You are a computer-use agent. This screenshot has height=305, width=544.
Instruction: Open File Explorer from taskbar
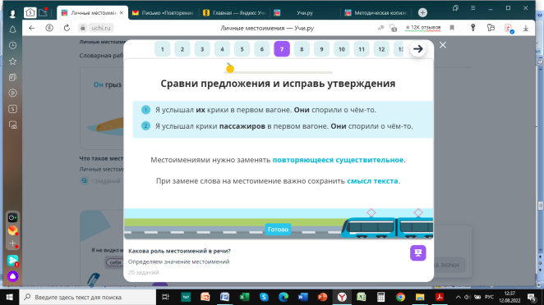coord(420,297)
